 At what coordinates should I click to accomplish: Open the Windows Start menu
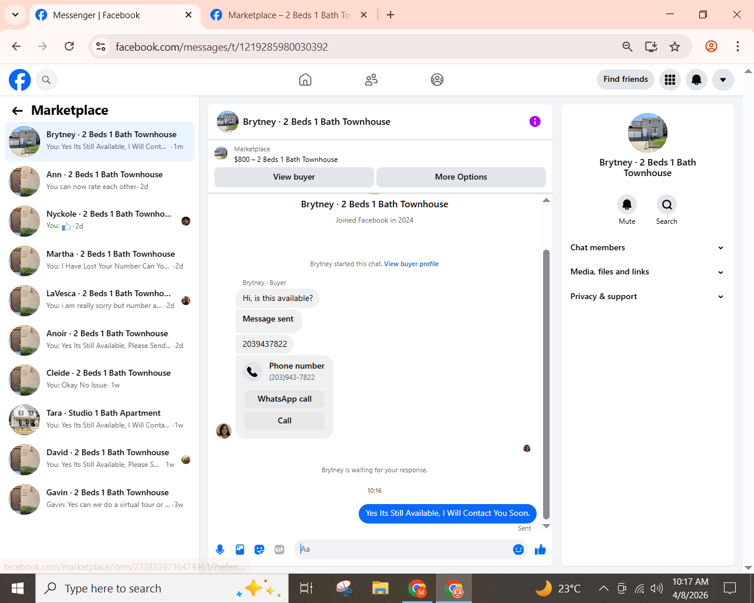click(18, 588)
